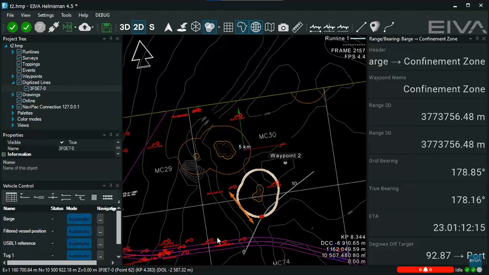Image resolution: width=489 pixels, height=275 pixels.
Task: Expand the Waypoints tree node
Action: point(13,76)
